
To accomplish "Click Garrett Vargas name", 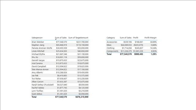I will click(x=38, y=60).
